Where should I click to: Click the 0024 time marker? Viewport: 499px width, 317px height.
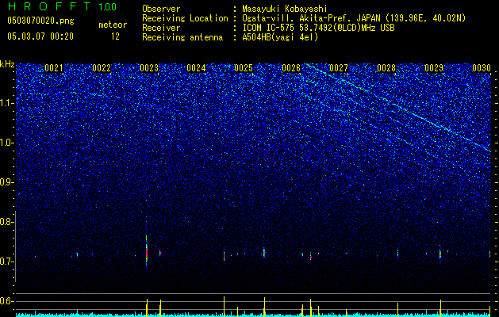click(x=196, y=68)
